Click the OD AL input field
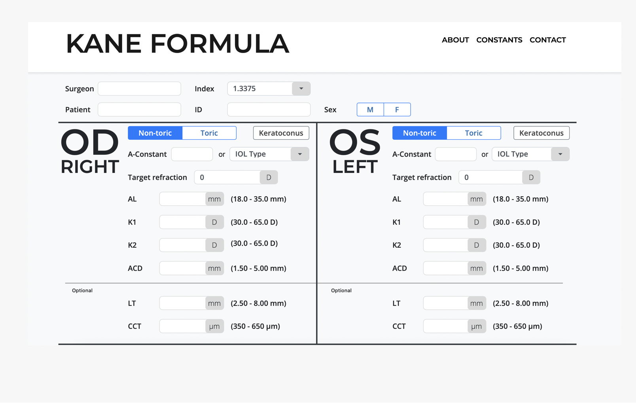Screen dimensions: 636x410 tap(183, 199)
